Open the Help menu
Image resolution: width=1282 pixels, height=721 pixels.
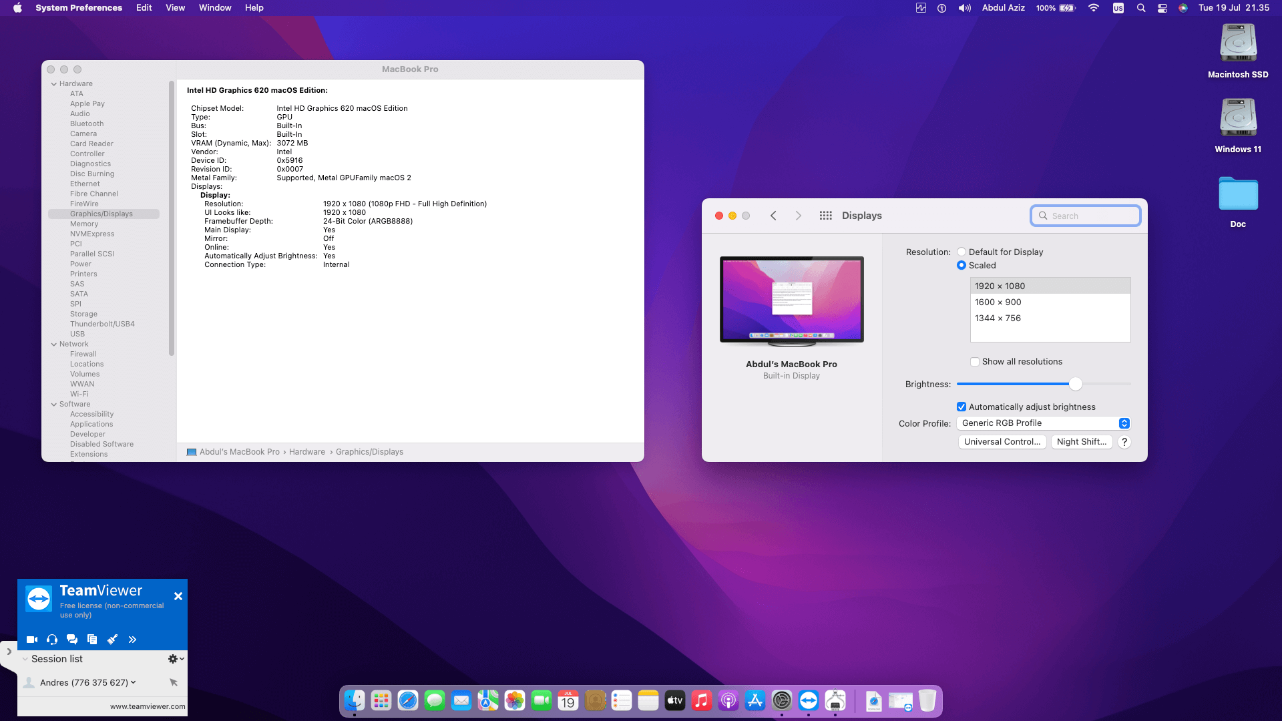(x=254, y=8)
